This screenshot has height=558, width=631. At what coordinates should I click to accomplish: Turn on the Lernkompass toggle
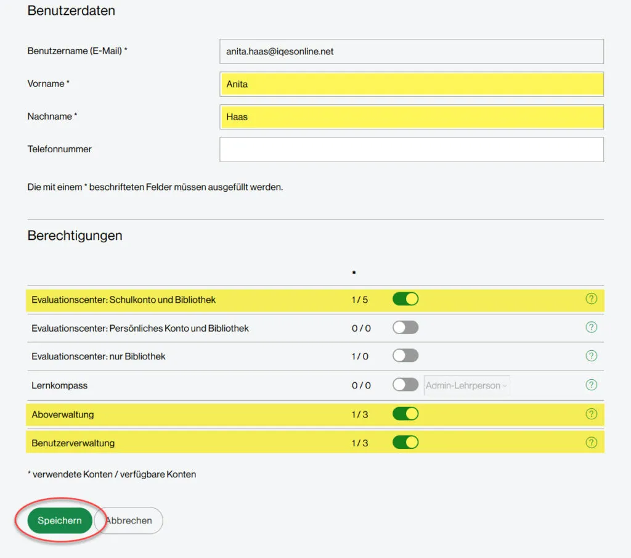pos(405,384)
